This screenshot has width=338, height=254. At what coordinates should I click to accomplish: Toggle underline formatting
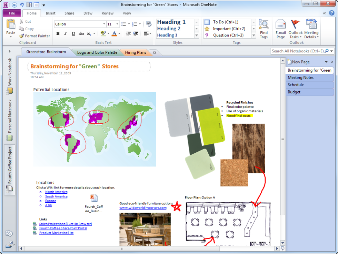point(73,34)
